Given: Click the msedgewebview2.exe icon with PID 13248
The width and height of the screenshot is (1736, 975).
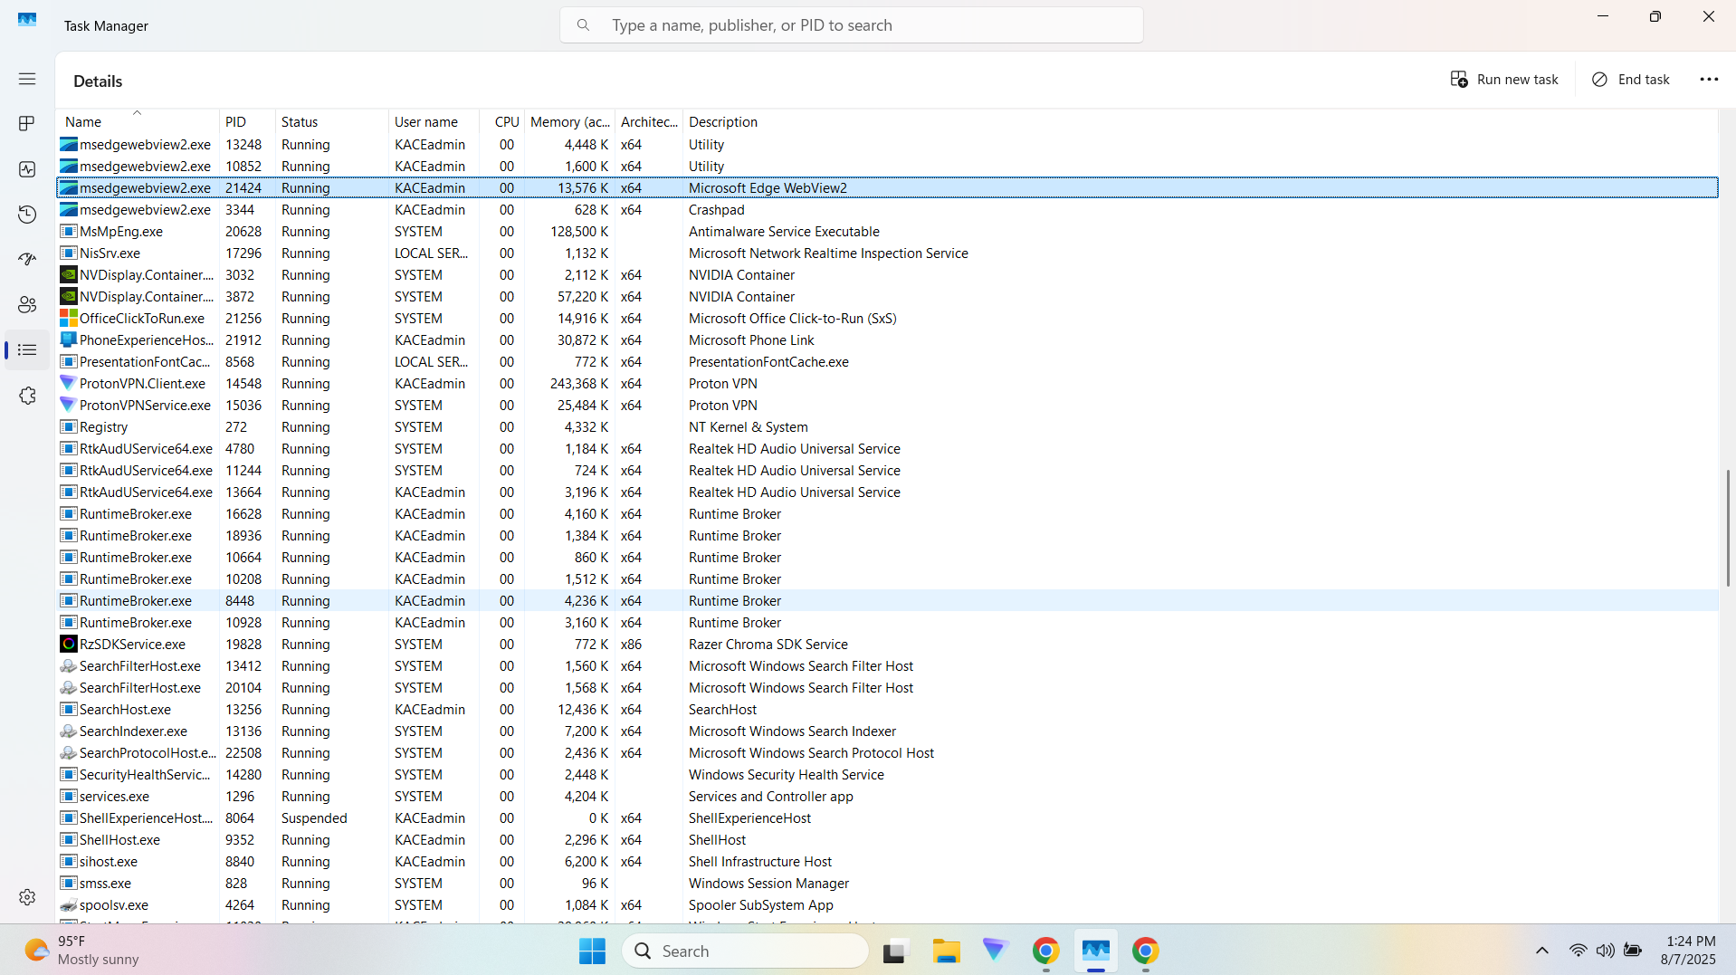Looking at the screenshot, I should [x=68, y=144].
